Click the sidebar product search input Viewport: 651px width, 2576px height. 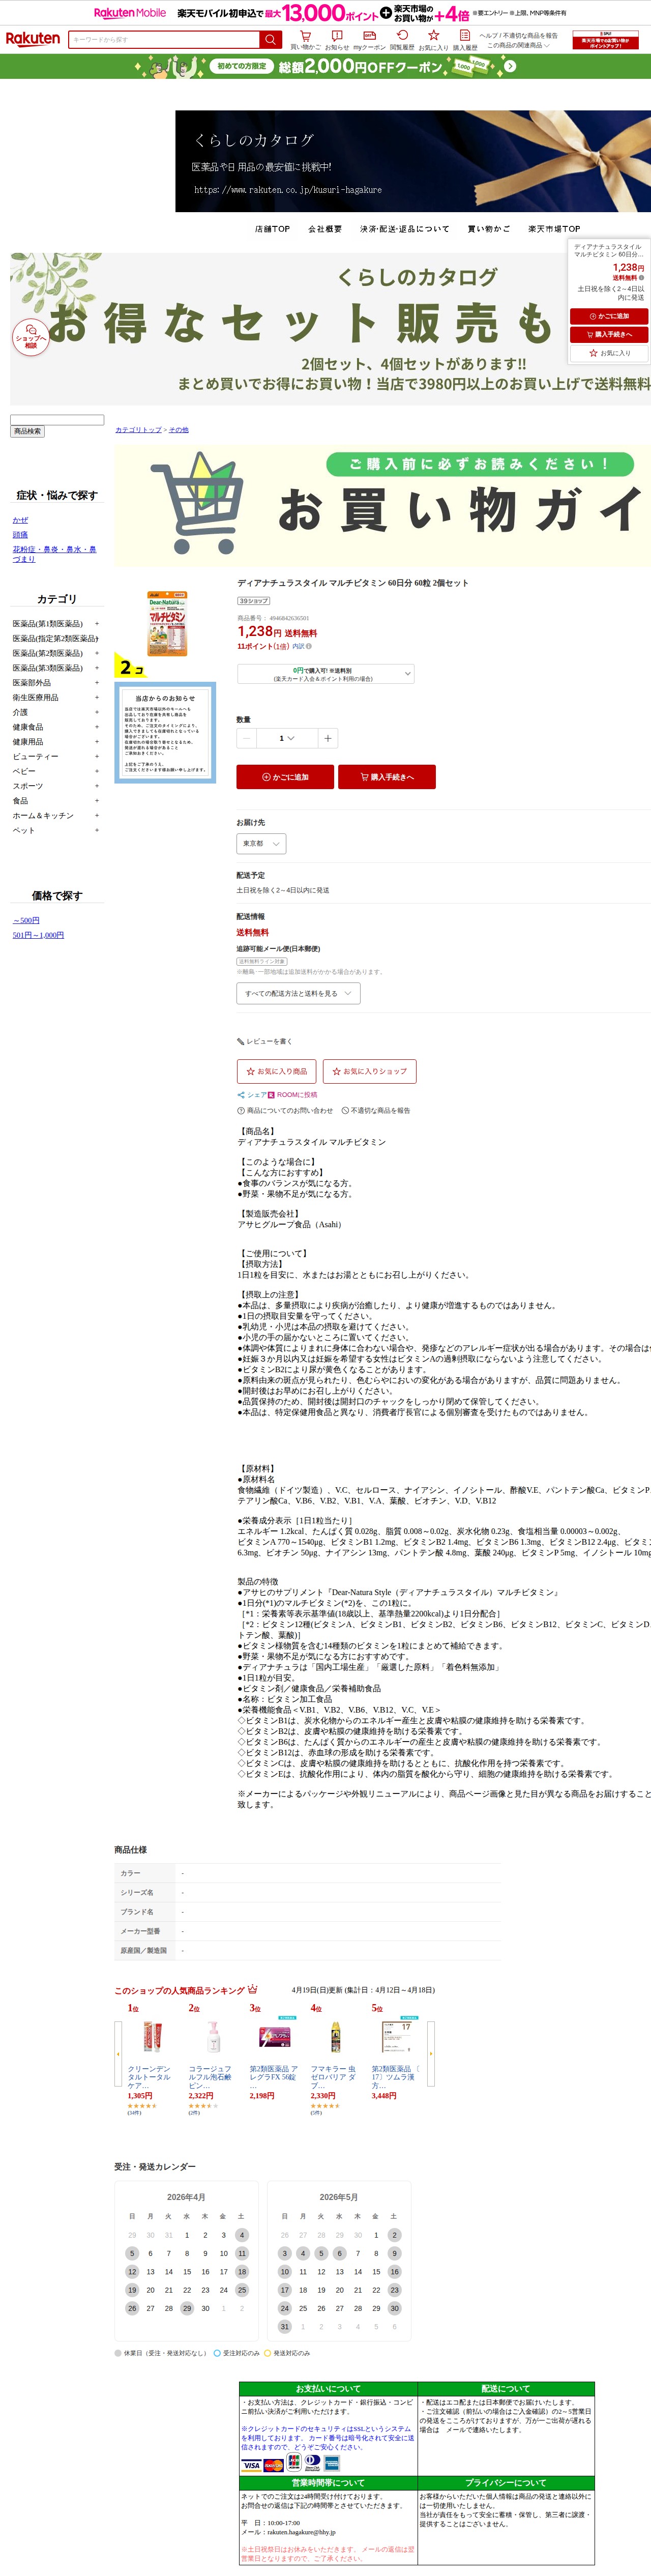click(57, 420)
